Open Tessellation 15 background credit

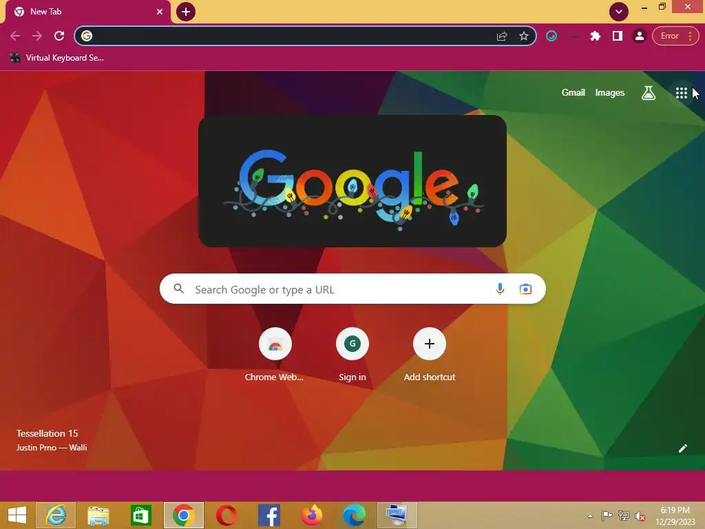(x=48, y=433)
